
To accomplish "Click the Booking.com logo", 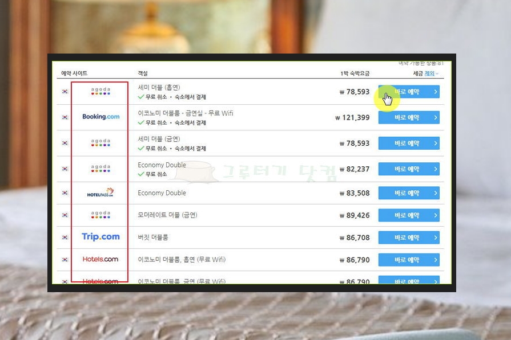I will coord(100,116).
